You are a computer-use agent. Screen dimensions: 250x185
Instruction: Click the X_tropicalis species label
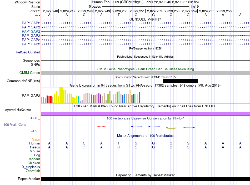tap(31, 167)
